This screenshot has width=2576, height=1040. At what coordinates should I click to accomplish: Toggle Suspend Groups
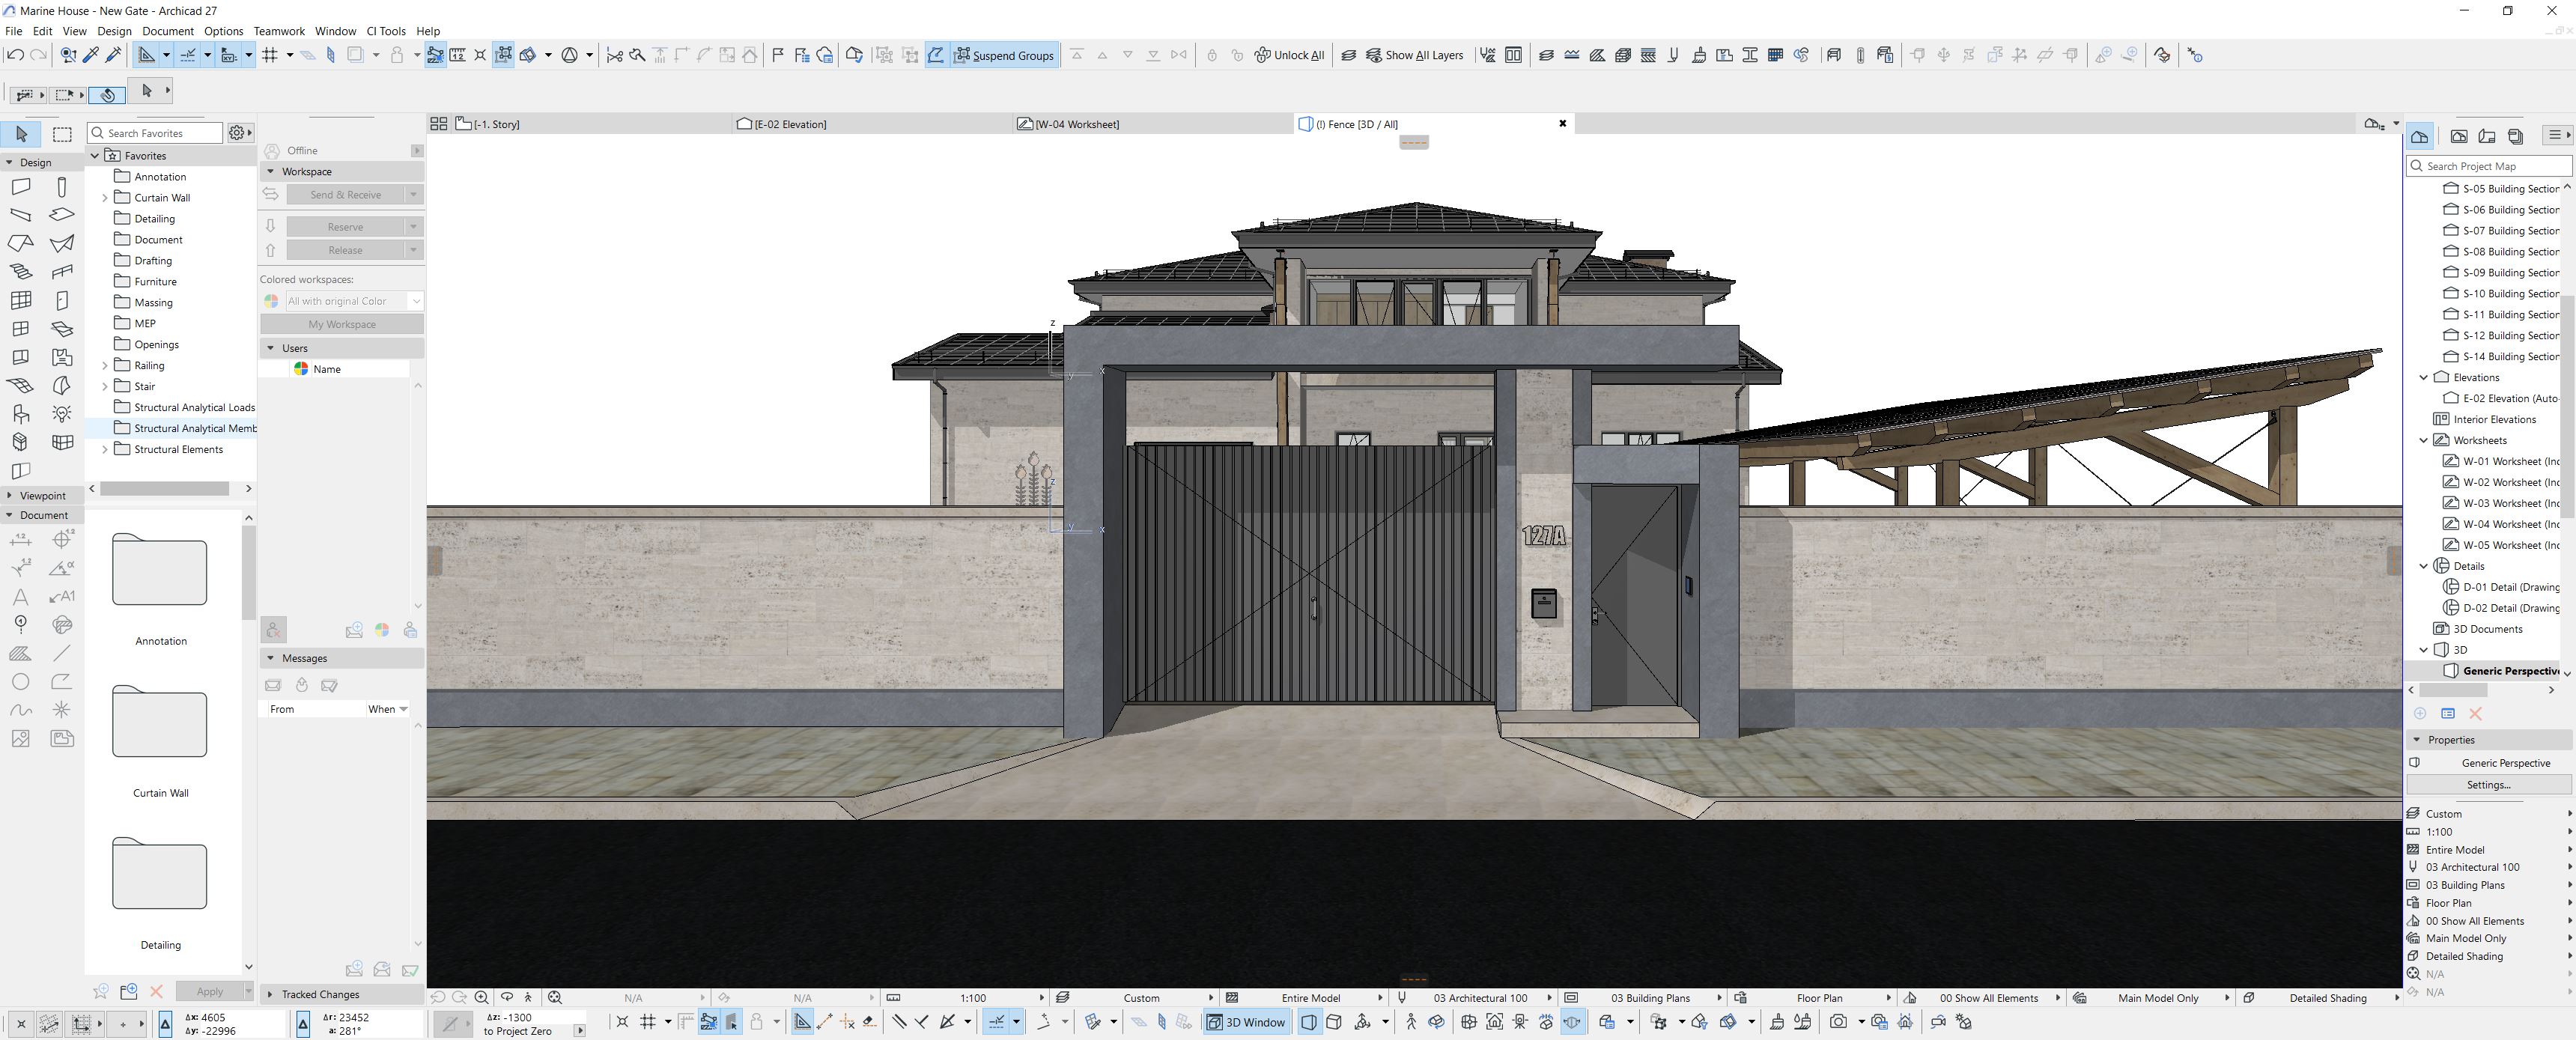1004,55
